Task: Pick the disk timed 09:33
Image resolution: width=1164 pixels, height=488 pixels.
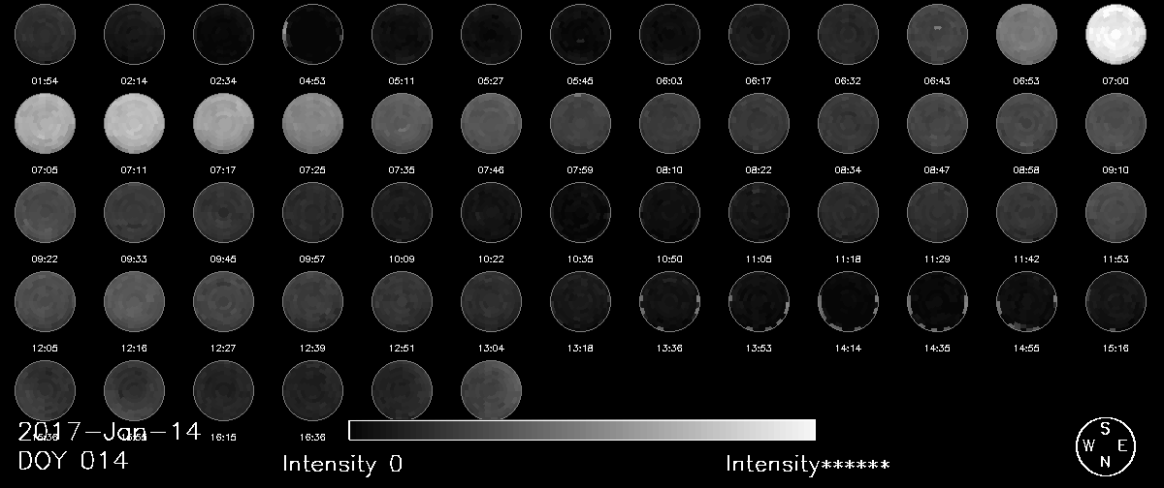Action: (x=134, y=212)
